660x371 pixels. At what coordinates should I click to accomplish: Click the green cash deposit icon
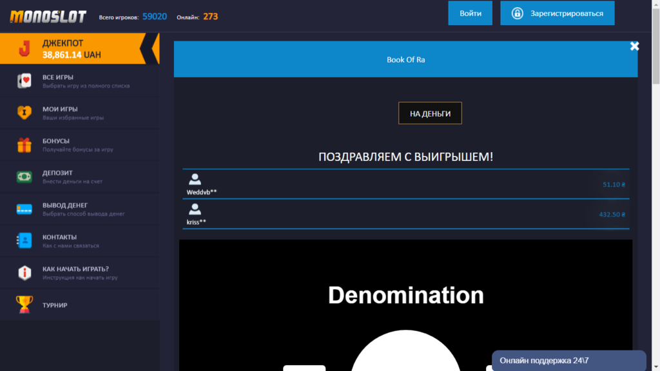(x=24, y=177)
